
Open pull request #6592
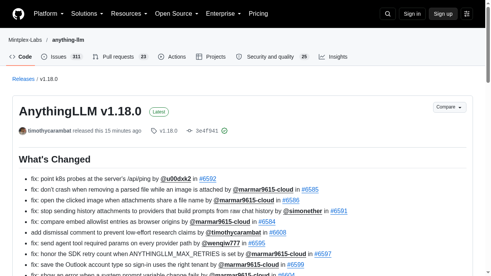click(208, 179)
